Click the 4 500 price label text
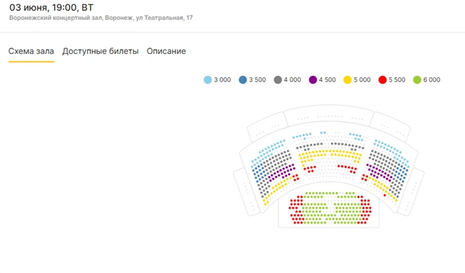The width and height of the screenshot is (465, 273). tap(327, 80)
